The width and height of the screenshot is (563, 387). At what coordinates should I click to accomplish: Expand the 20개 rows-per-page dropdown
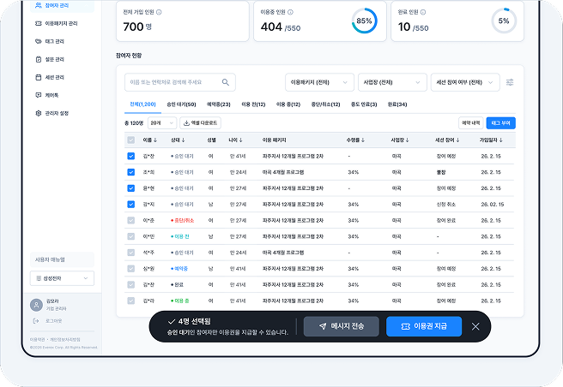[162, 123]
